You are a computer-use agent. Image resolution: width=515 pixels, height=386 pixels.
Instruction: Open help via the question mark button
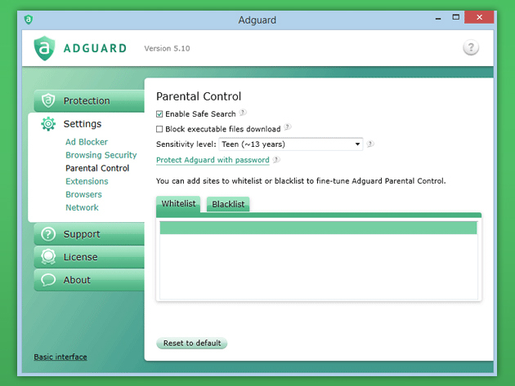point(471,47)
